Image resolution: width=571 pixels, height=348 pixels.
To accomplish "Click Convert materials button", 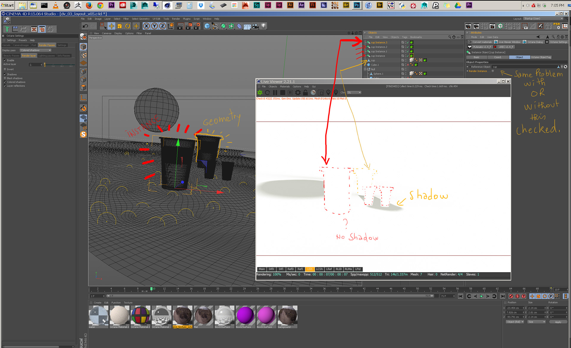I will tap(480, 42).
